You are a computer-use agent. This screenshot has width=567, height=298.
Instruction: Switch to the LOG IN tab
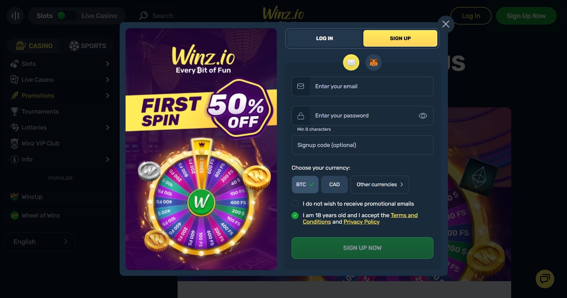click(x=324, y=38)
